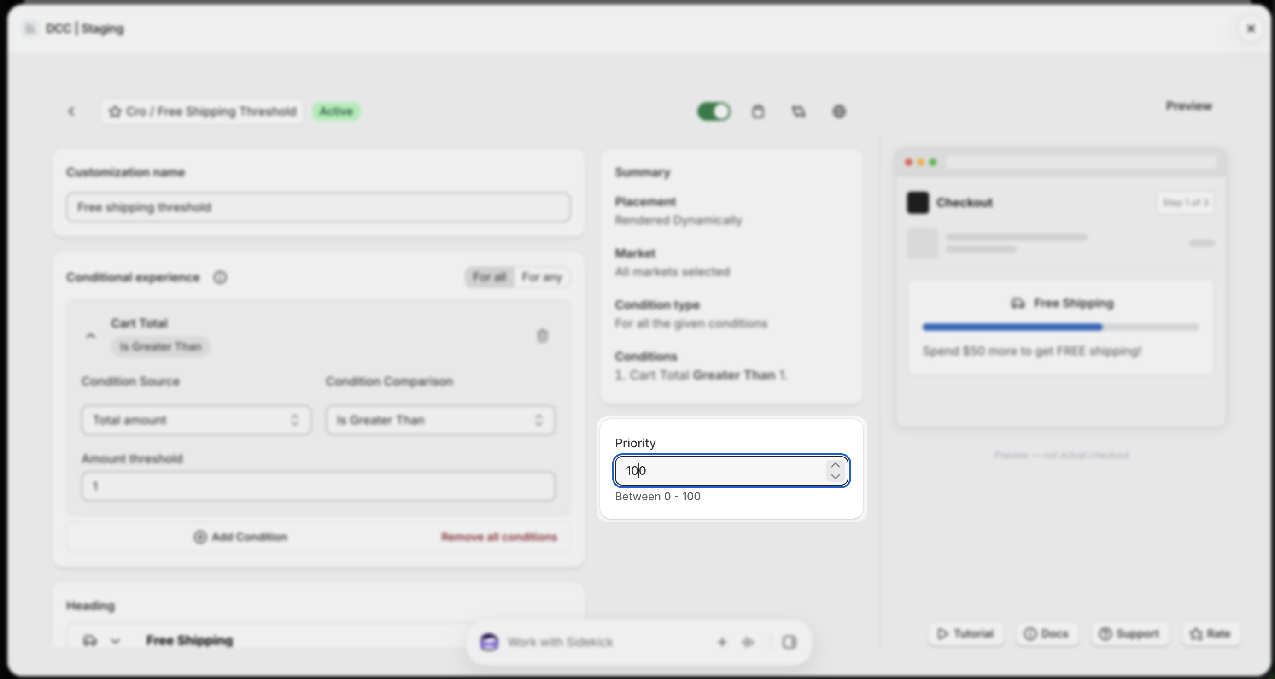The width and height of the screenshot is (1275, 679).
Task: Decrease Priority with the down stepper arrow
Action: pos(836,477)
